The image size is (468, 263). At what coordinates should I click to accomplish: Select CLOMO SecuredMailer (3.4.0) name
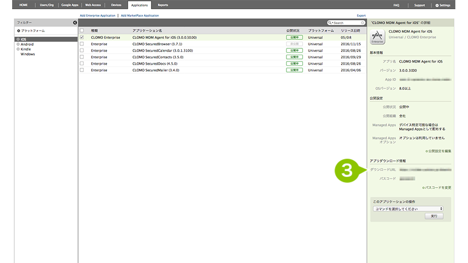coord(156,70)
